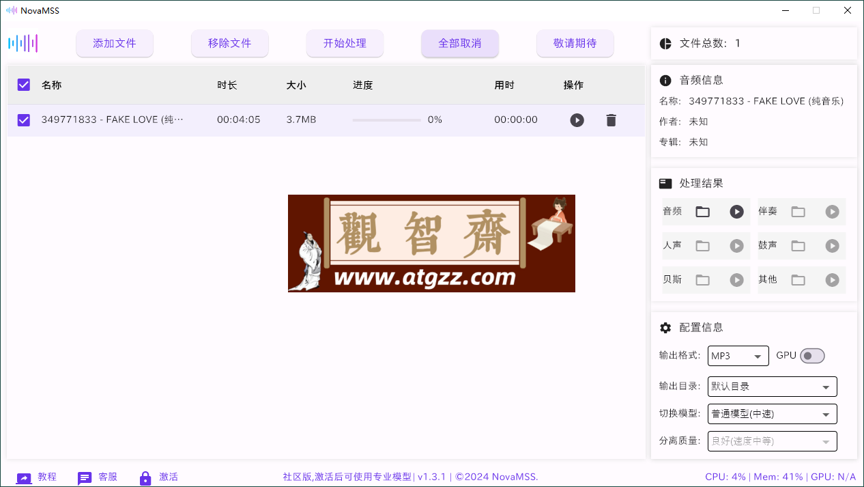Click the 用时 column header

(x=504, y=85)
